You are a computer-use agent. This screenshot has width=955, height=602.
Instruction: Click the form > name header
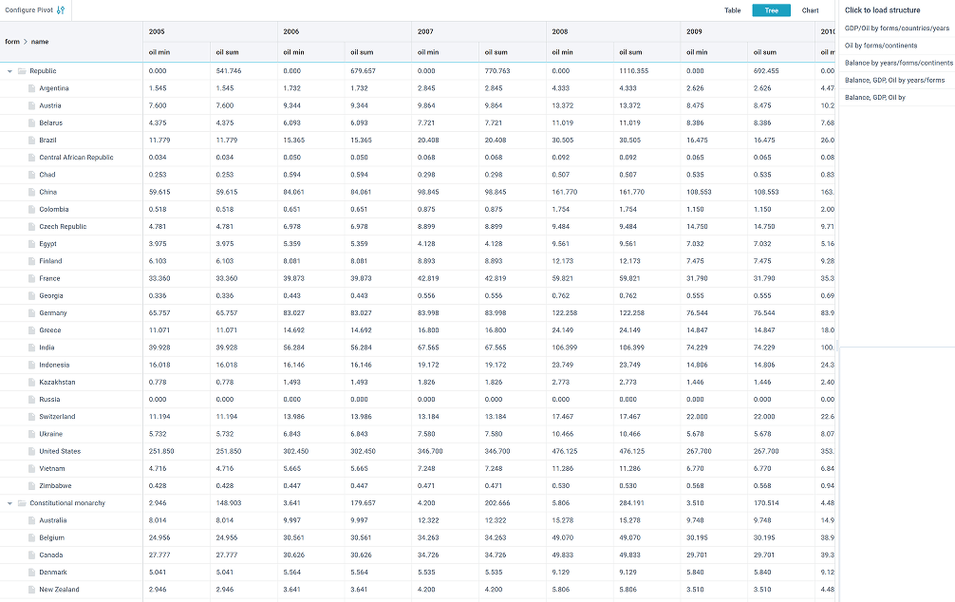[x=71, y=42]
